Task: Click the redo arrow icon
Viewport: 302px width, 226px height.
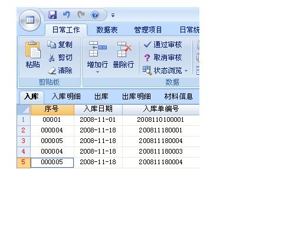Action: click(81, 15)
